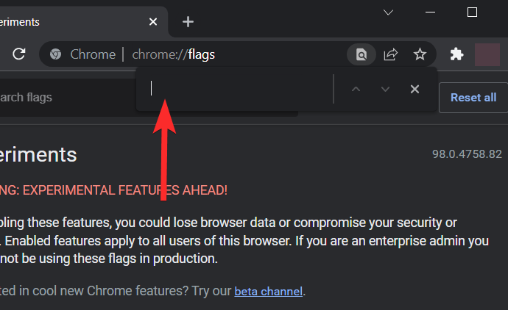Bookmark this page with the star icon

pos(420,54)
